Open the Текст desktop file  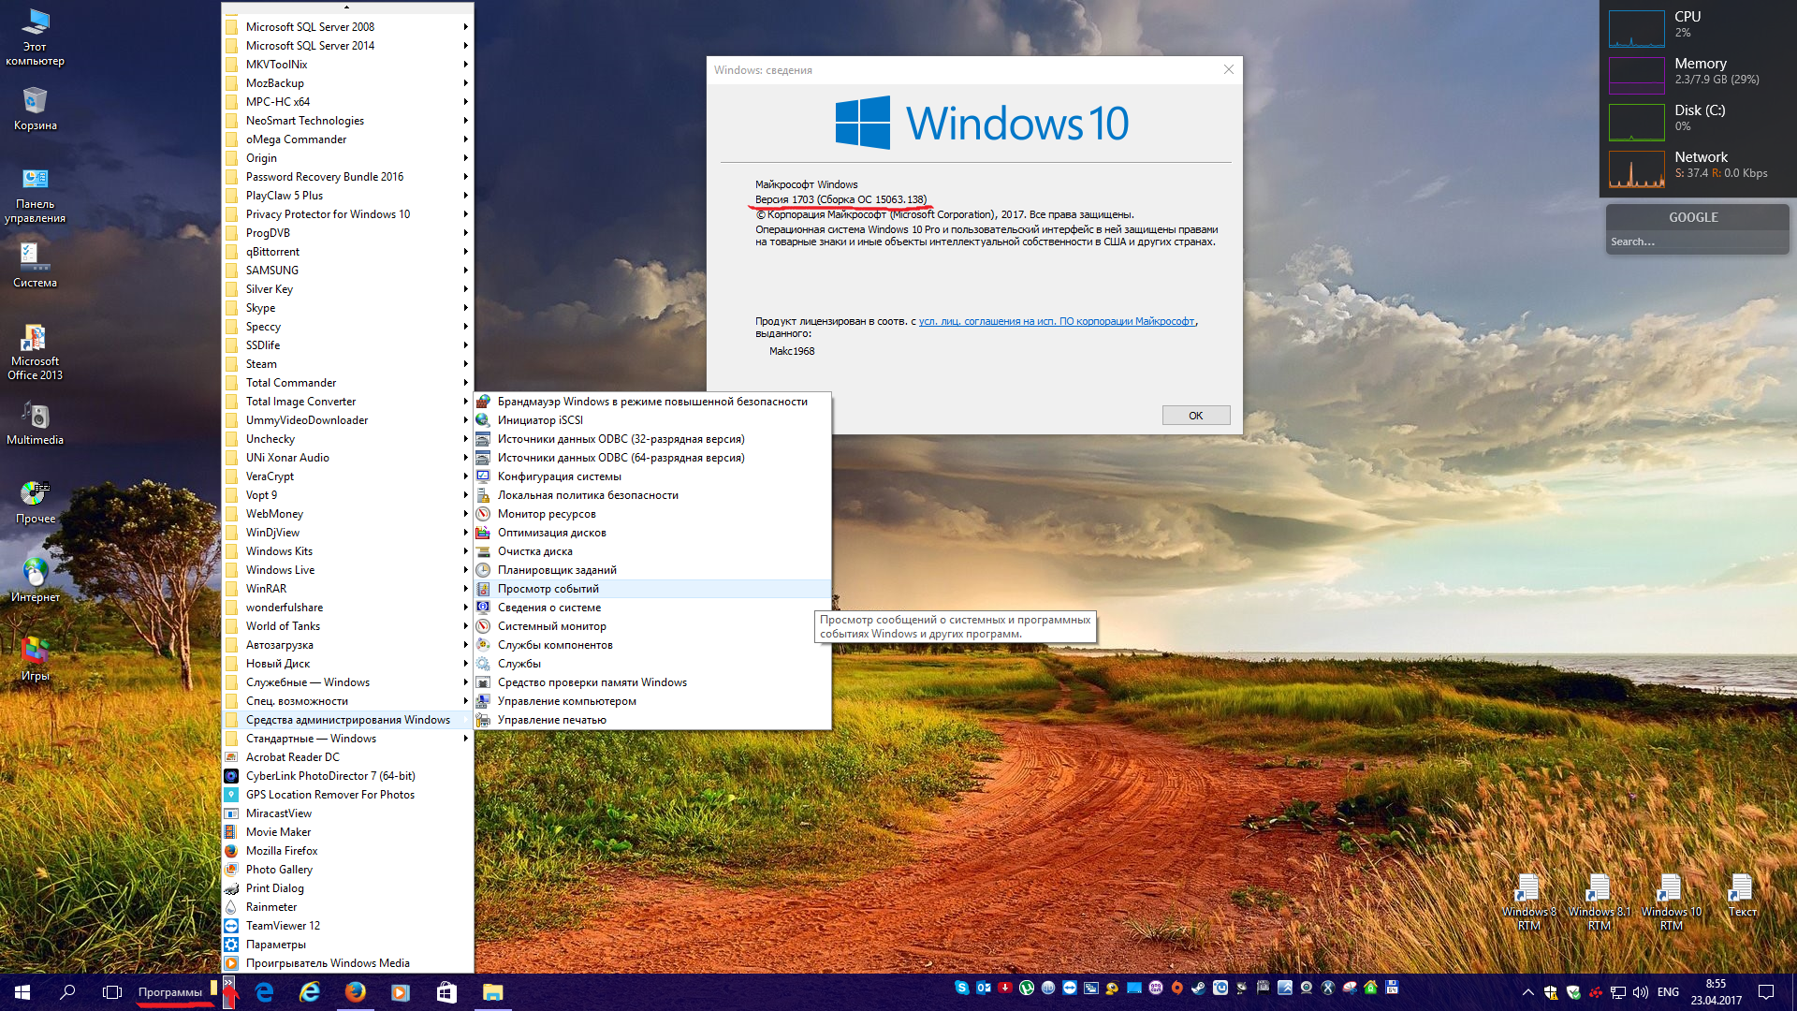pyautogui.click(x=1742, y=896)
